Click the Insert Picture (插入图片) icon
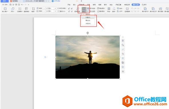The width and height of the screenshot is (169, 109). (x=5, y=10)
